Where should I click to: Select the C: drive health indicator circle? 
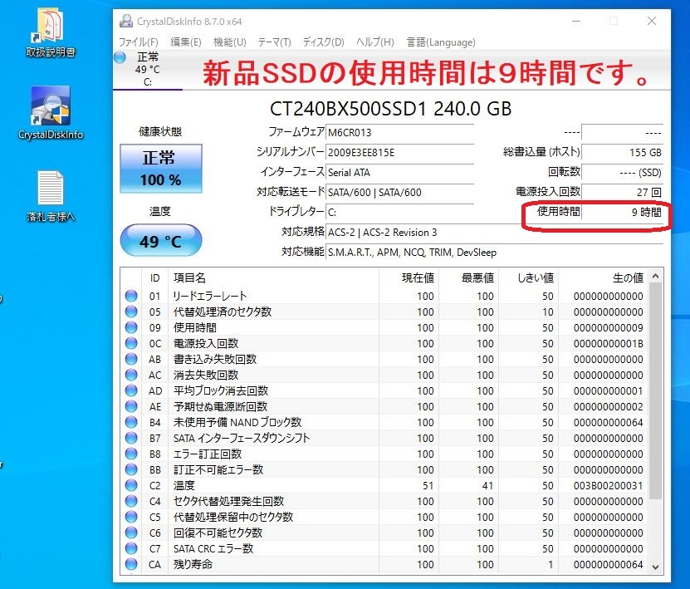[x=120, y=57]
